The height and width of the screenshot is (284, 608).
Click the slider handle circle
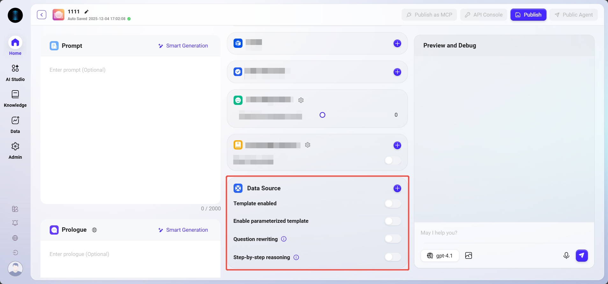point(322,115)
